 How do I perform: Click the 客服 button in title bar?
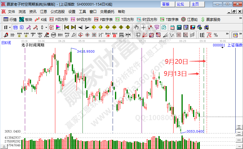click(x=166, y=4)
